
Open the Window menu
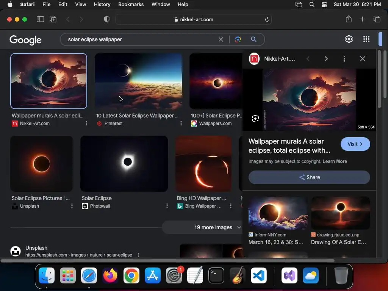pyautogui.click(x=161, y=5)
